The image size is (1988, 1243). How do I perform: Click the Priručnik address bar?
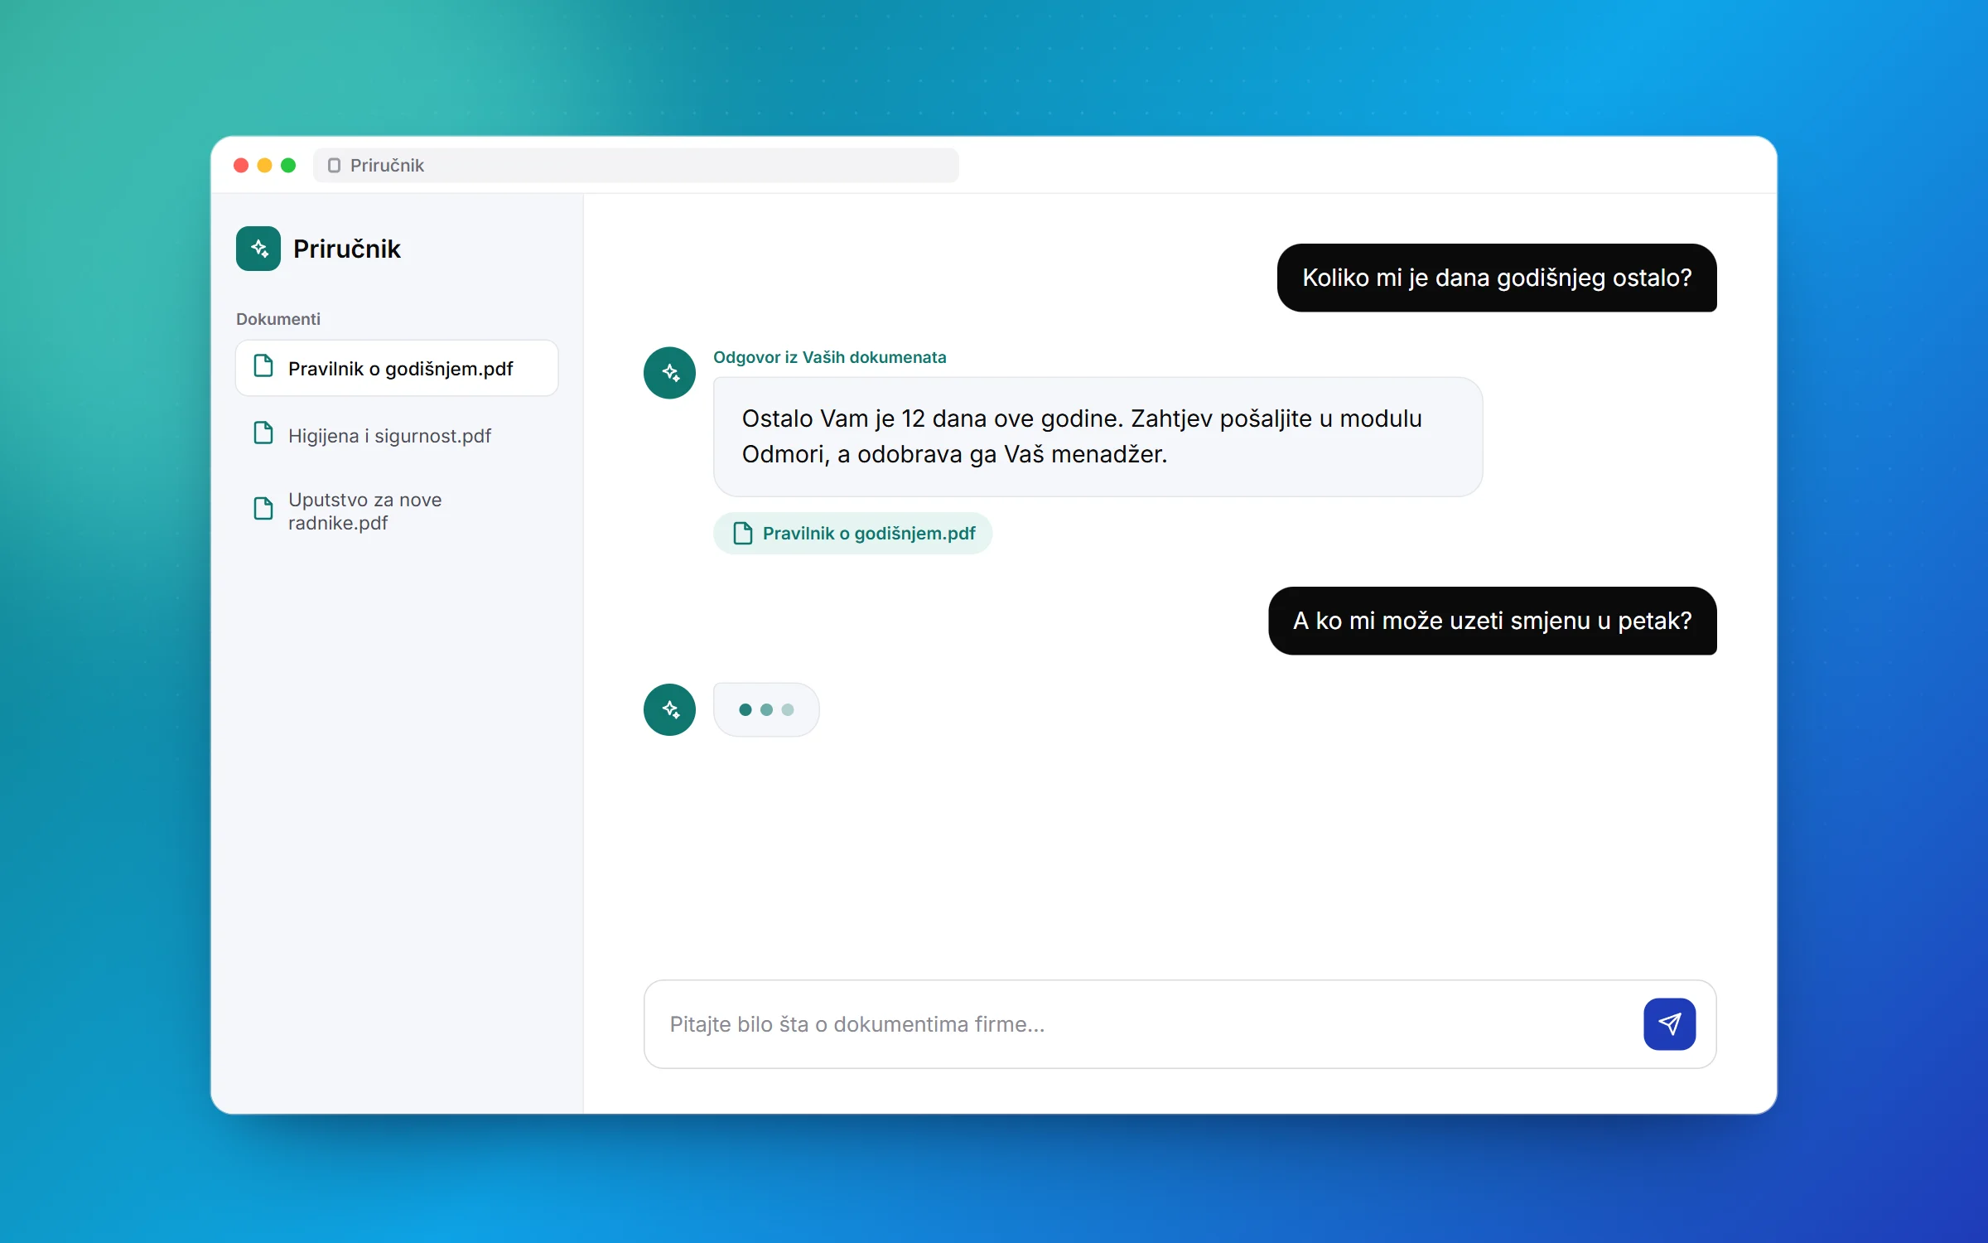636,165
